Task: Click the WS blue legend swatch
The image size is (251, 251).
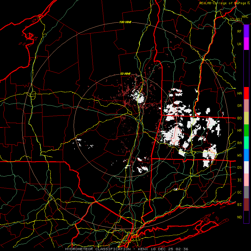Action: 246,155
